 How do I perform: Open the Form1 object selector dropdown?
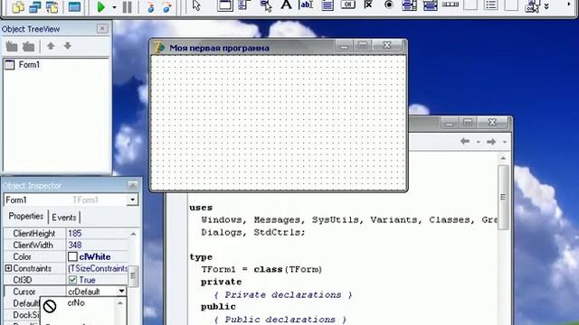point(133,200)
